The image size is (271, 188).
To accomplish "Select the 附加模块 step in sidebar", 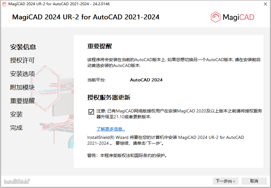I will pos(22,87).
